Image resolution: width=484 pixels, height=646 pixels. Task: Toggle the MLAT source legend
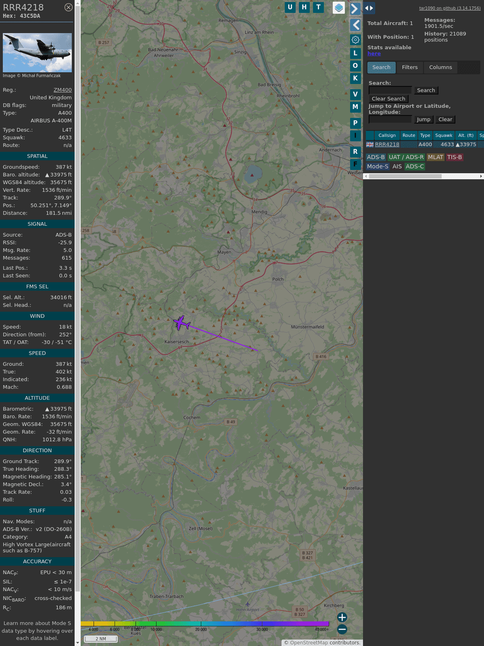pyautogui.click(x=436, y=157)
